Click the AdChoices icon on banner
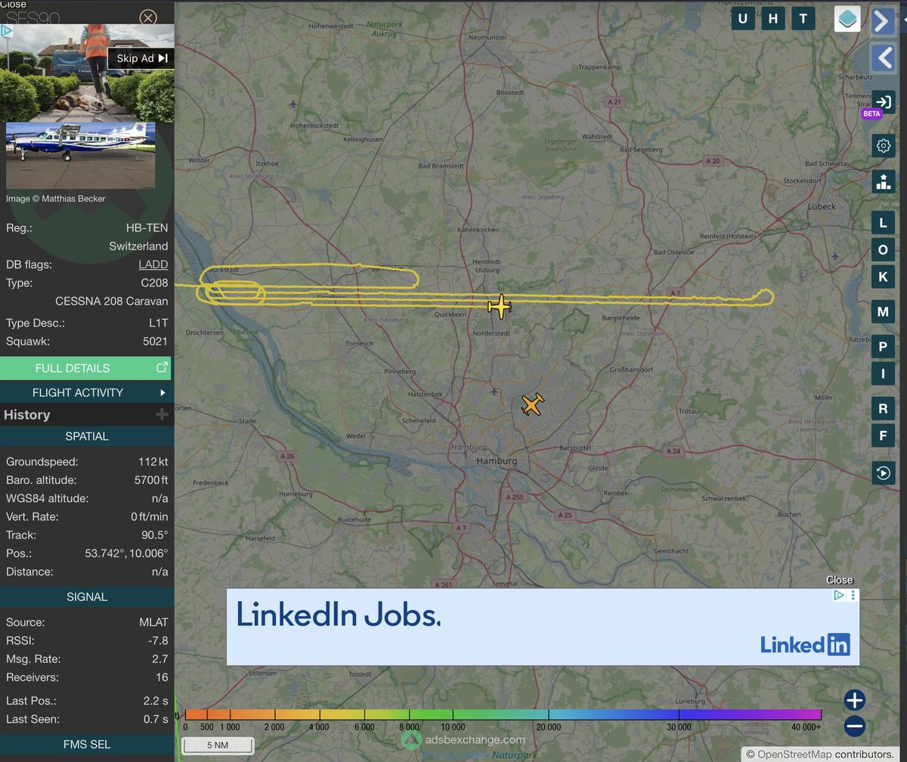Image resolution: width=907 pixels, height=762 pixels. tap(839, 596)
